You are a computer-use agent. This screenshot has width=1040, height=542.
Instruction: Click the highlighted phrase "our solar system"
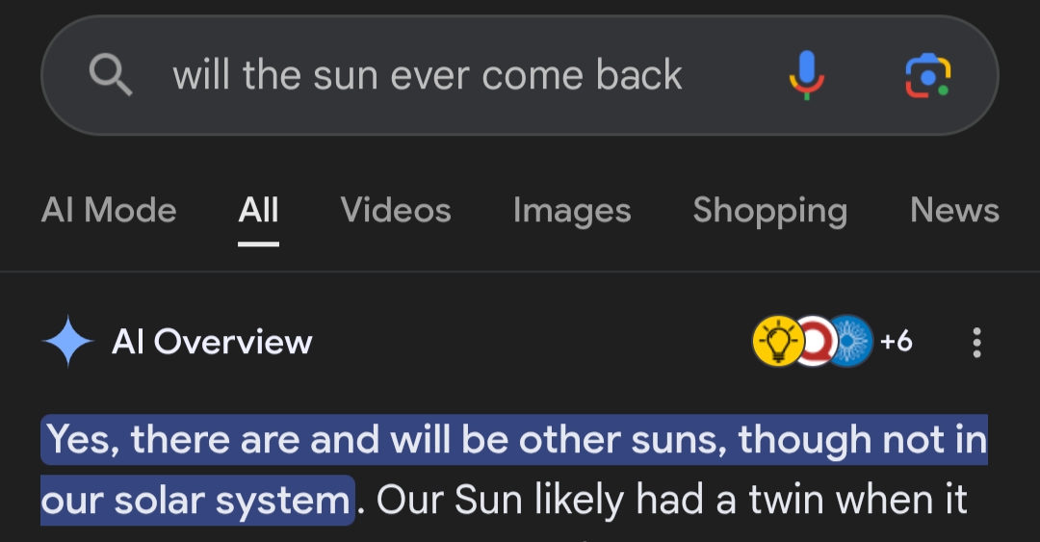[x=195, y=500]
